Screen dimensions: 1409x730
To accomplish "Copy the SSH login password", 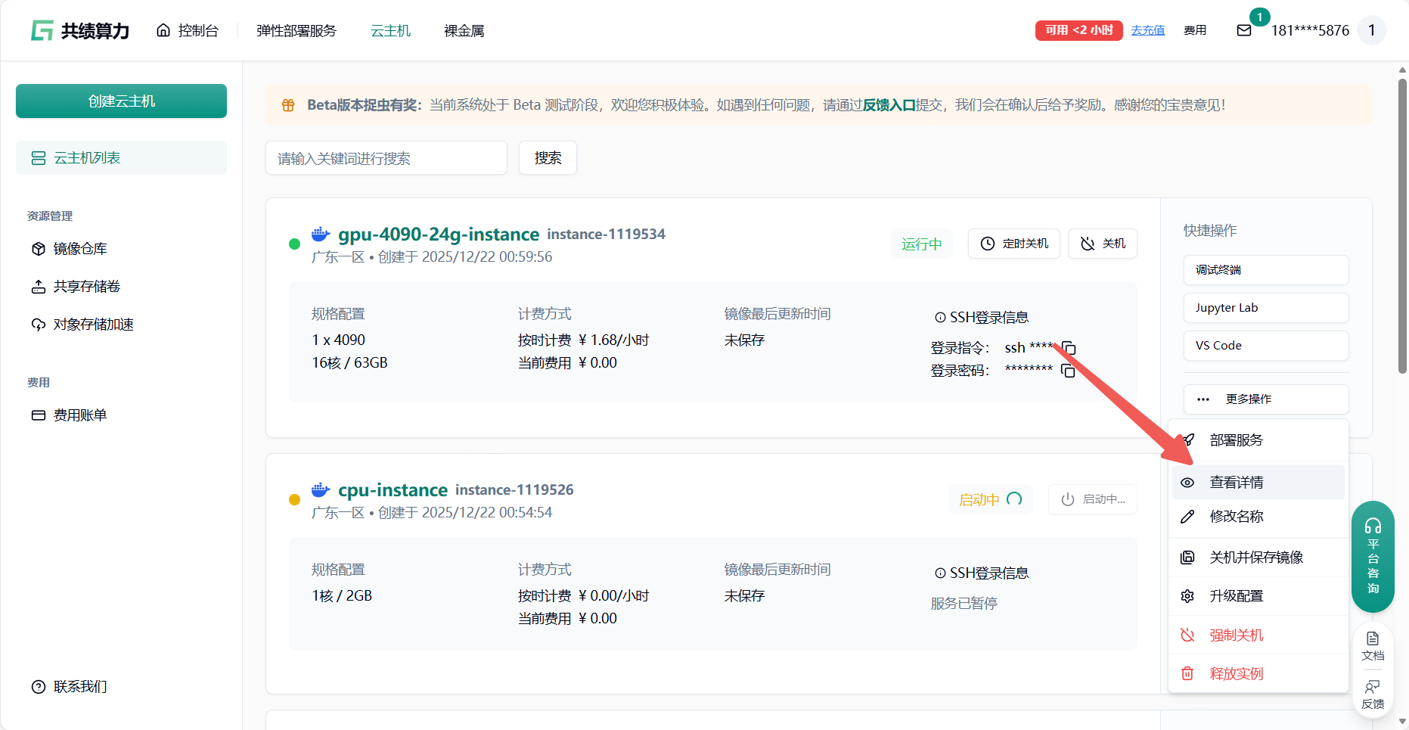I will coord(1068,371).
